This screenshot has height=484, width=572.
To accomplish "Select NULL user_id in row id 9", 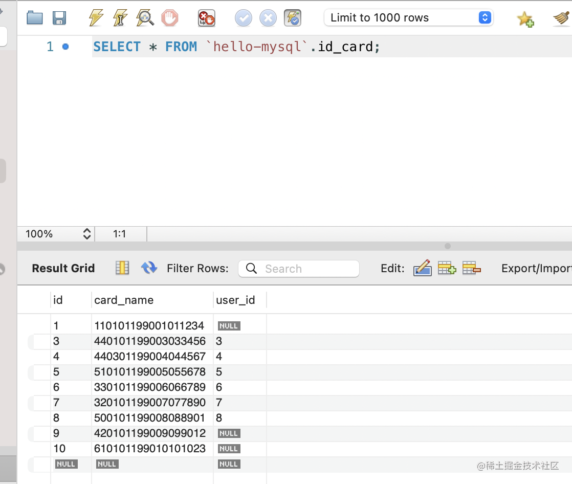I will [229, 433].
